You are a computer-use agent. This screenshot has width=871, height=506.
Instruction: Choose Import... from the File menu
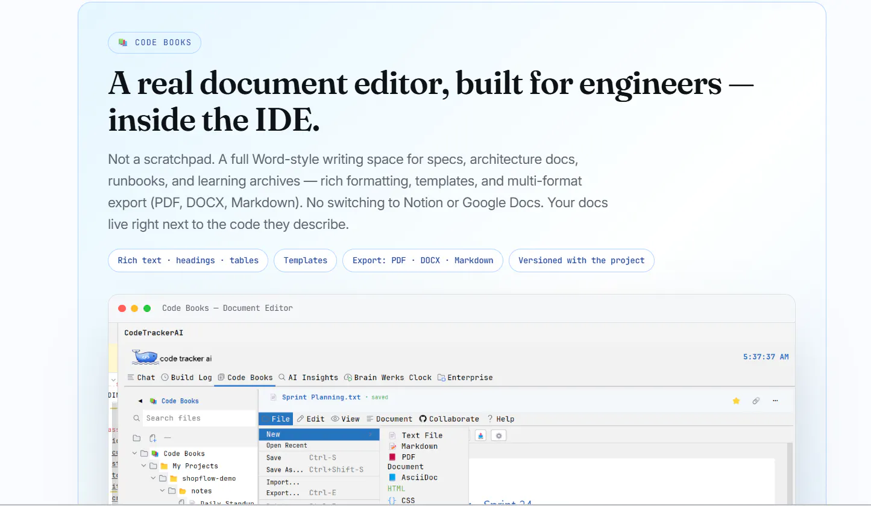coord(319,483)
